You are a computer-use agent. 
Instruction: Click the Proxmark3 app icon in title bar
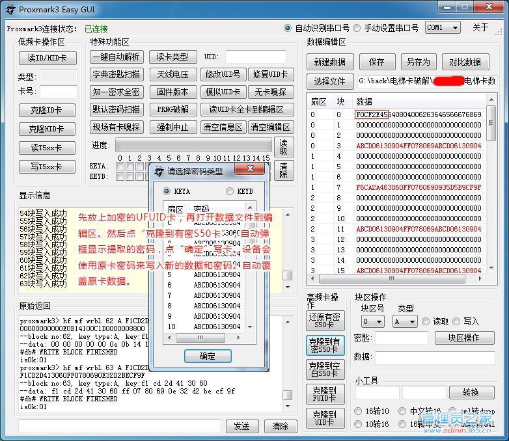click(10, 9)
